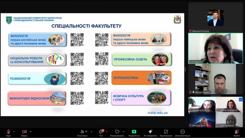The height and width of the screenshot is (138, 245).
Task: Expand audio options caret next to Звук
Action: click(x=14, y=132)
